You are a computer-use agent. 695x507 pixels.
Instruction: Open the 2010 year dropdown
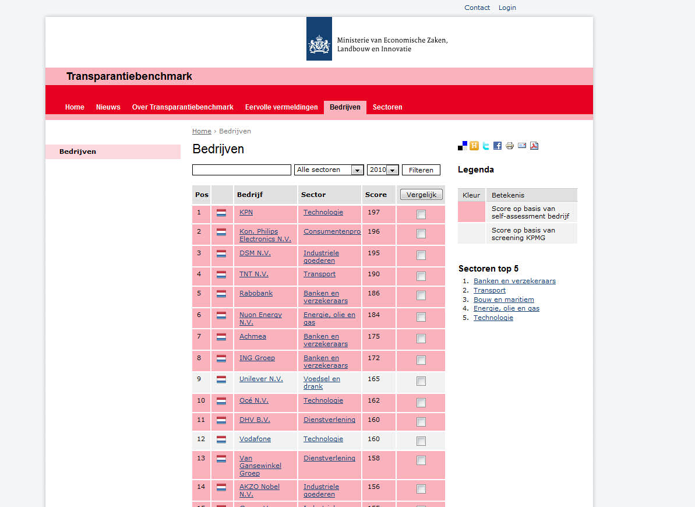383,170
